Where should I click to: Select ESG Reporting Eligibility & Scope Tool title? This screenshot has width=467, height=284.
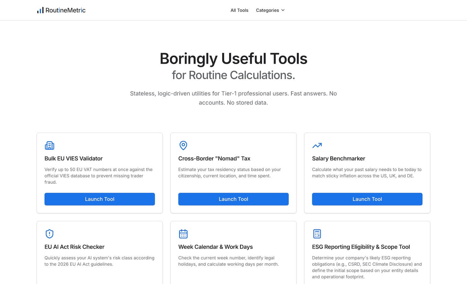tap(361, 247)
